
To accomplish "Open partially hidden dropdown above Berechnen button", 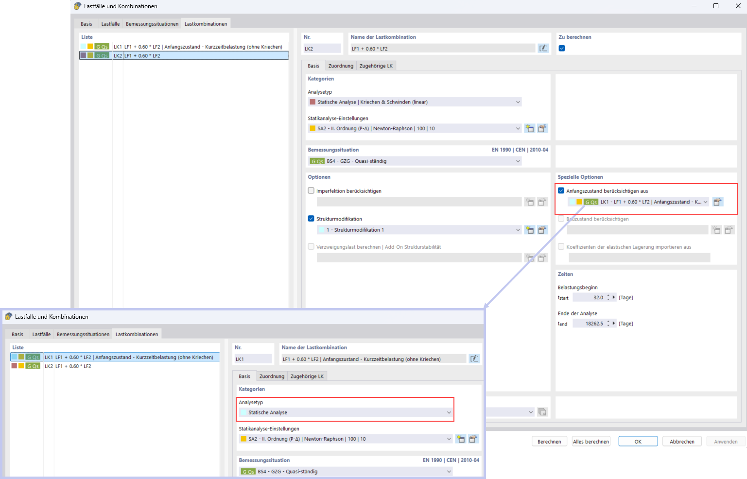I will point(510,412).
